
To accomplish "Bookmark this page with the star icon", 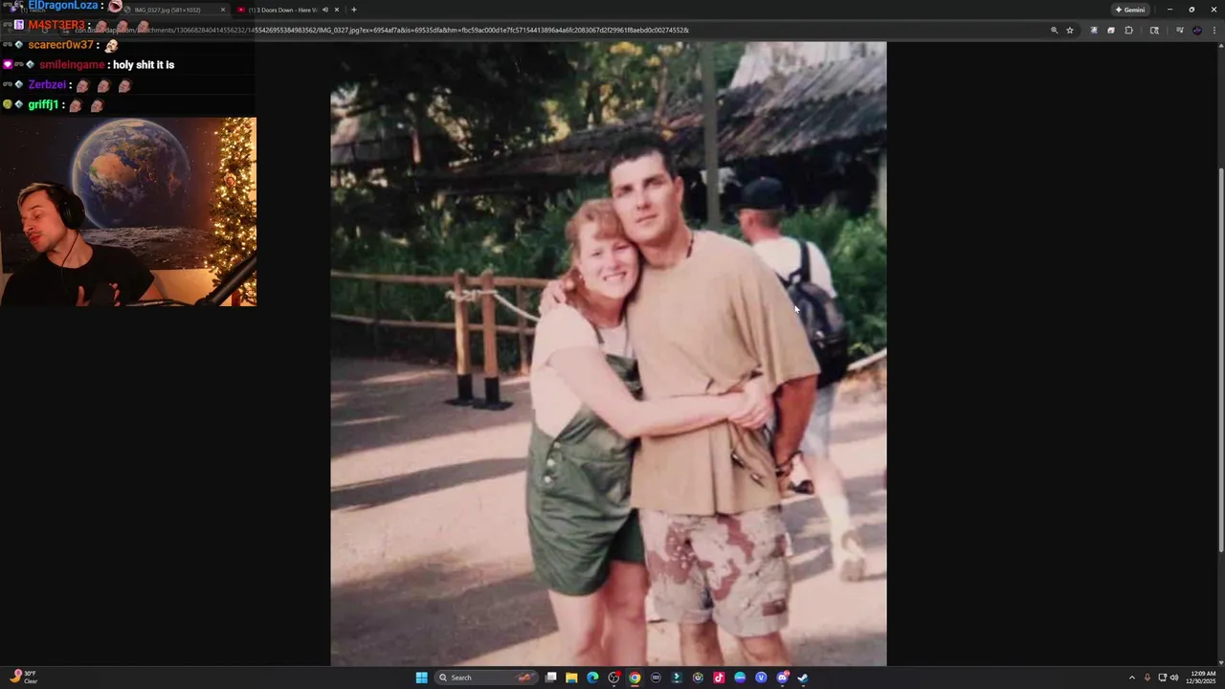I will (x=1070, y=30).
